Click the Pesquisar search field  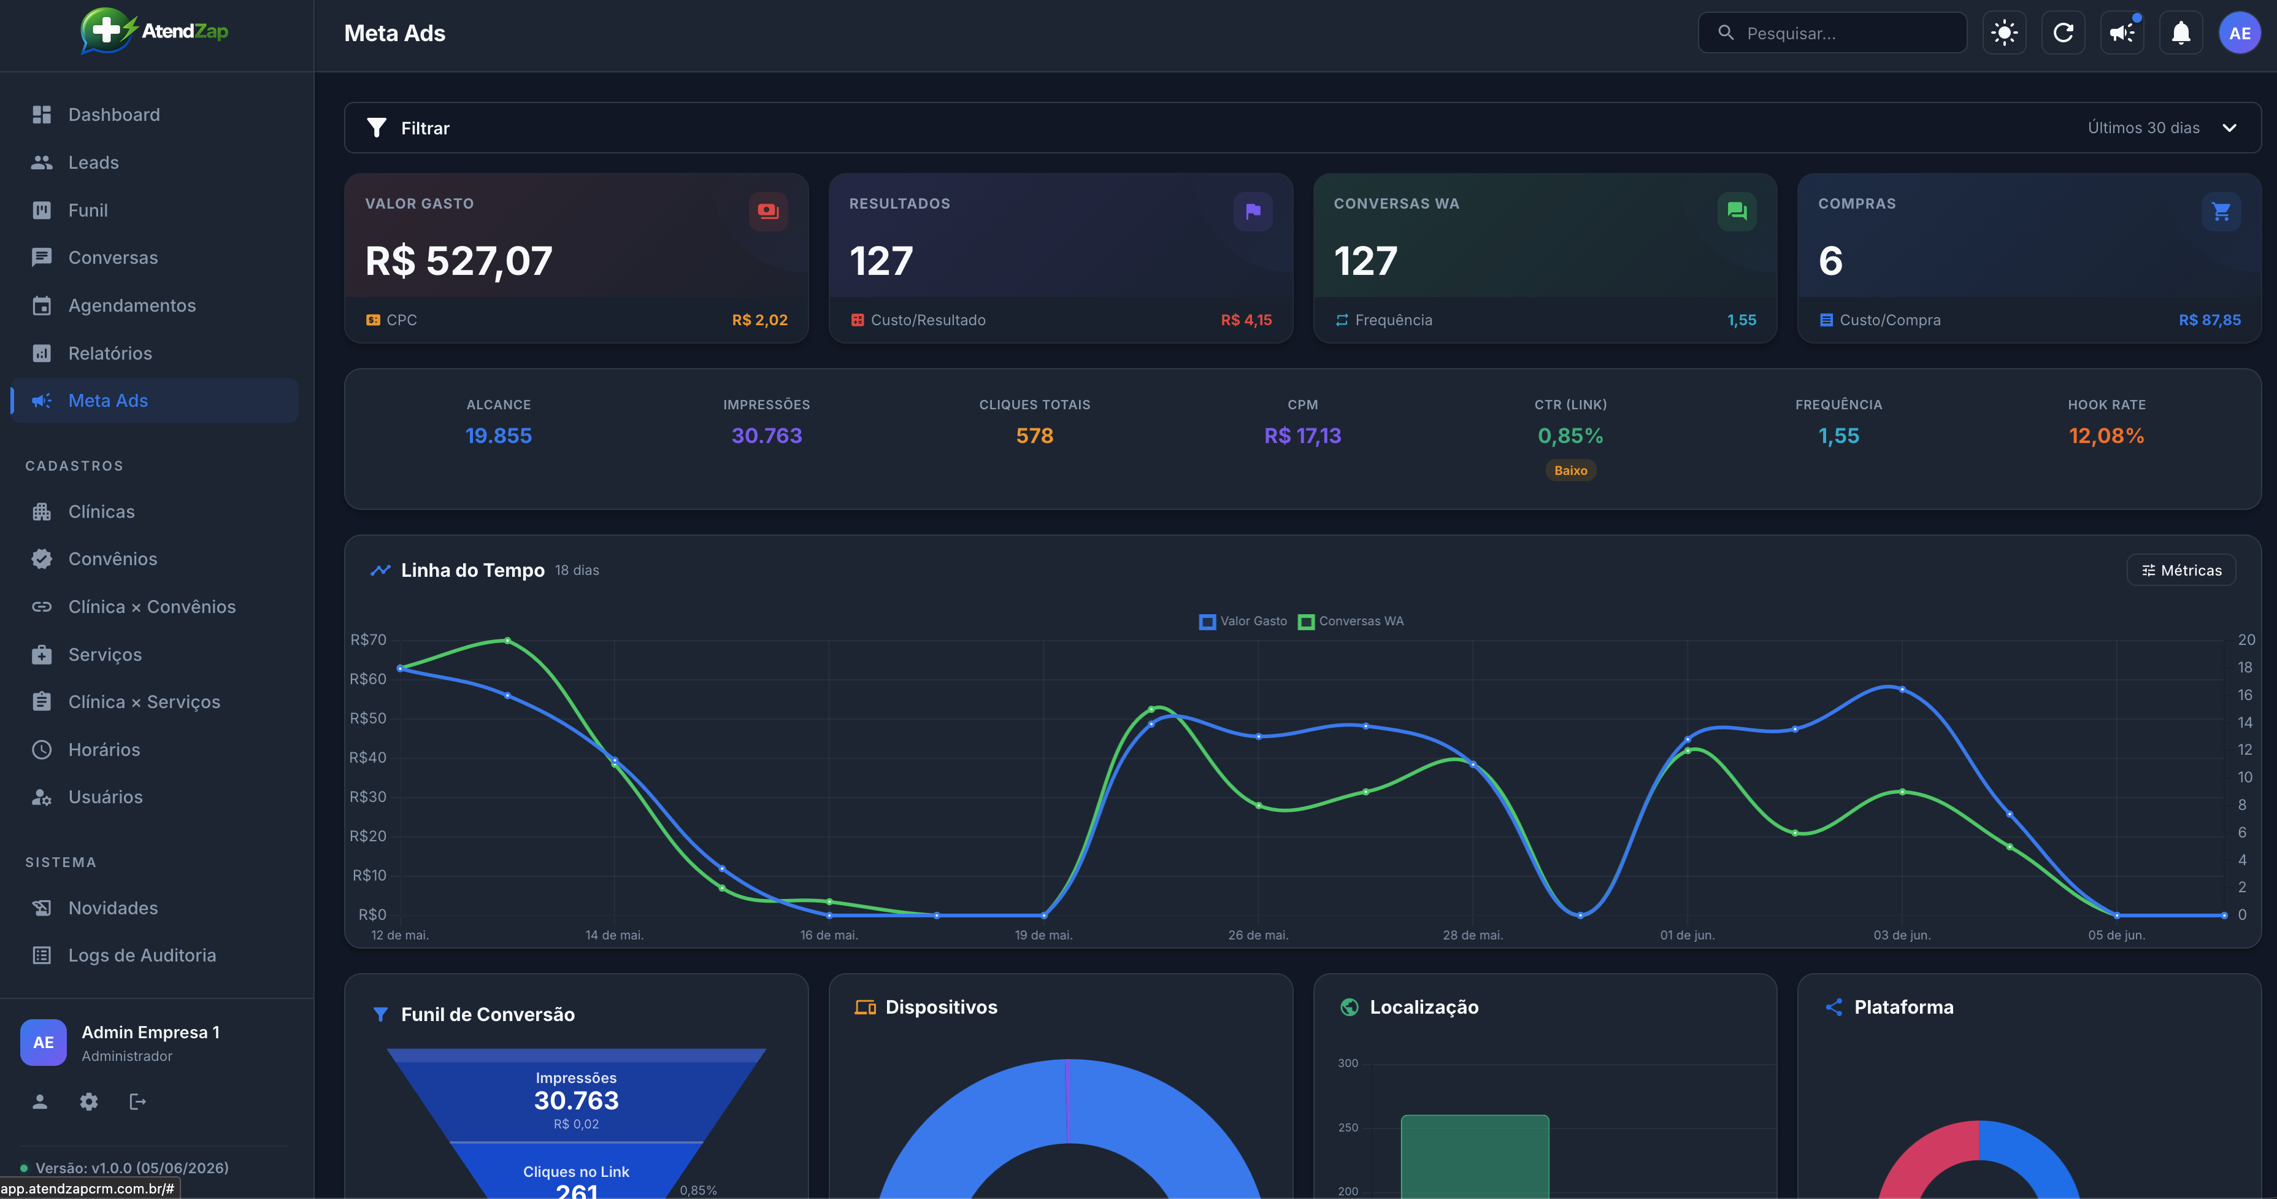1832,34
